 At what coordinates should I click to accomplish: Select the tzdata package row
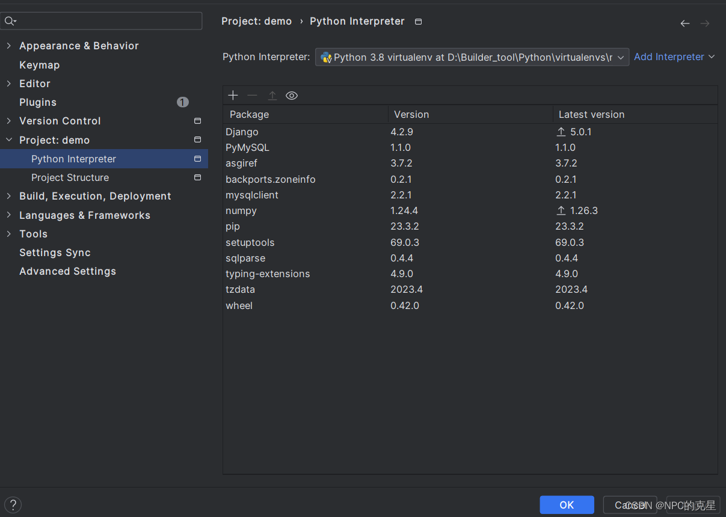[470, 289]
